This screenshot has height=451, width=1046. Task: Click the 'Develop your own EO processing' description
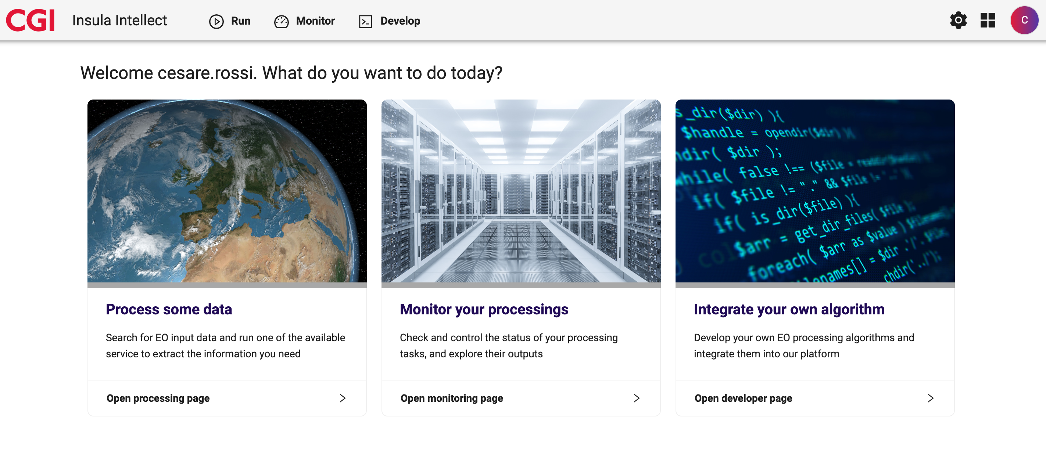click(x=804, y=346)
